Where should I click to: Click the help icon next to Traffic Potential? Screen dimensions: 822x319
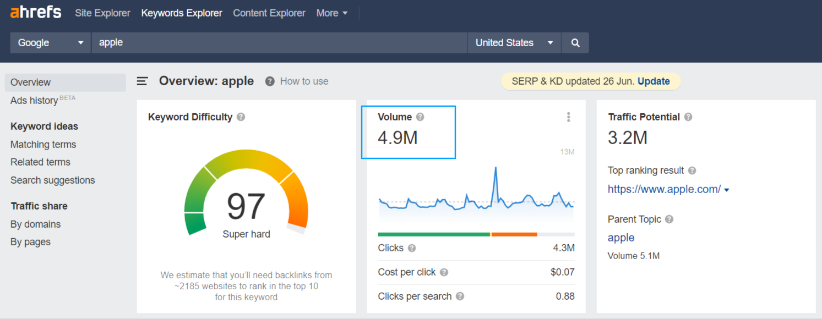click(688, 117)
